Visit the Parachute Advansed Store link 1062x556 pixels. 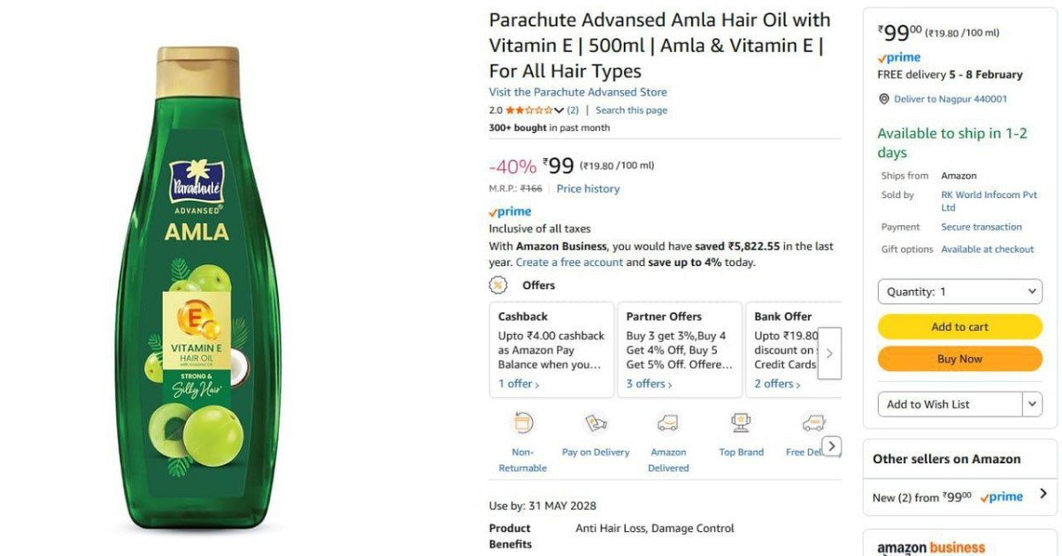[x=578, y=92]
